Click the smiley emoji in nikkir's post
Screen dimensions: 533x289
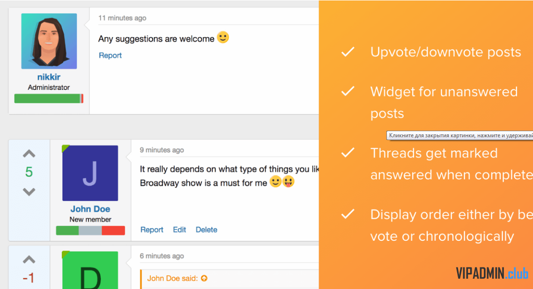coord(223,37)
